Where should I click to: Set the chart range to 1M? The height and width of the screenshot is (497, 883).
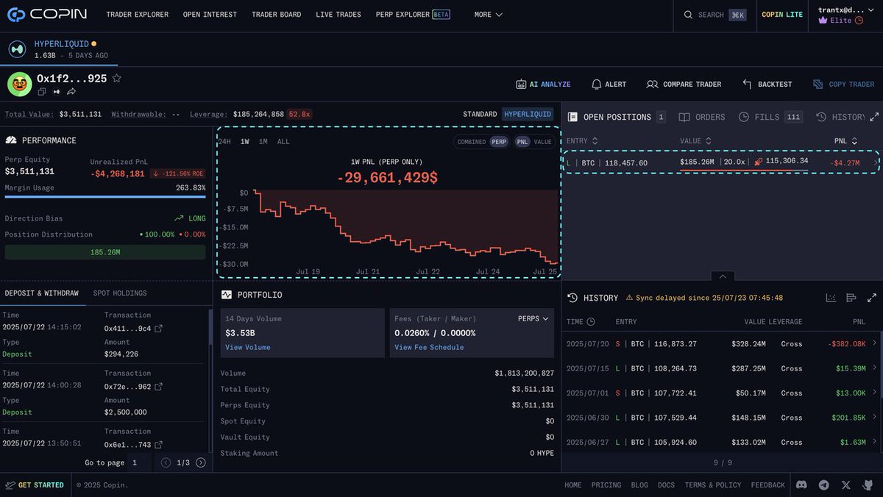pos(263,142)
